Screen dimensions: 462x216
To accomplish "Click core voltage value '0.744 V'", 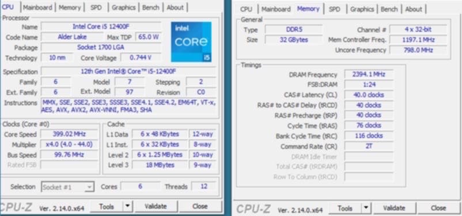I will pyautogui.click(x=141, y=57).
